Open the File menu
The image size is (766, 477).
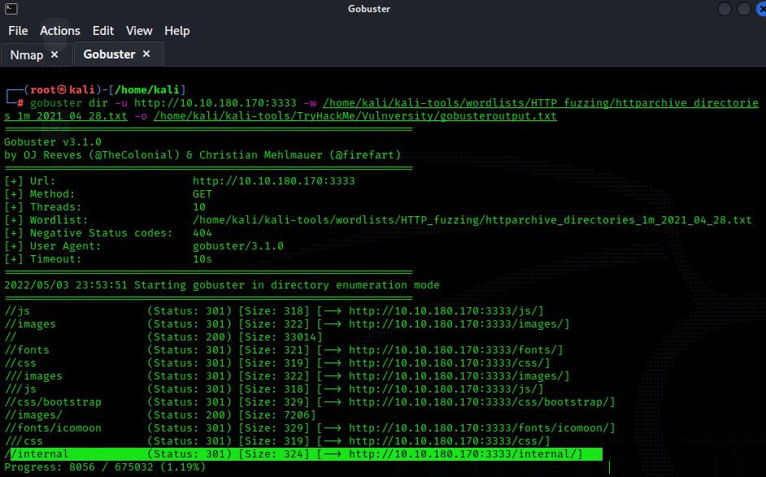18,31
